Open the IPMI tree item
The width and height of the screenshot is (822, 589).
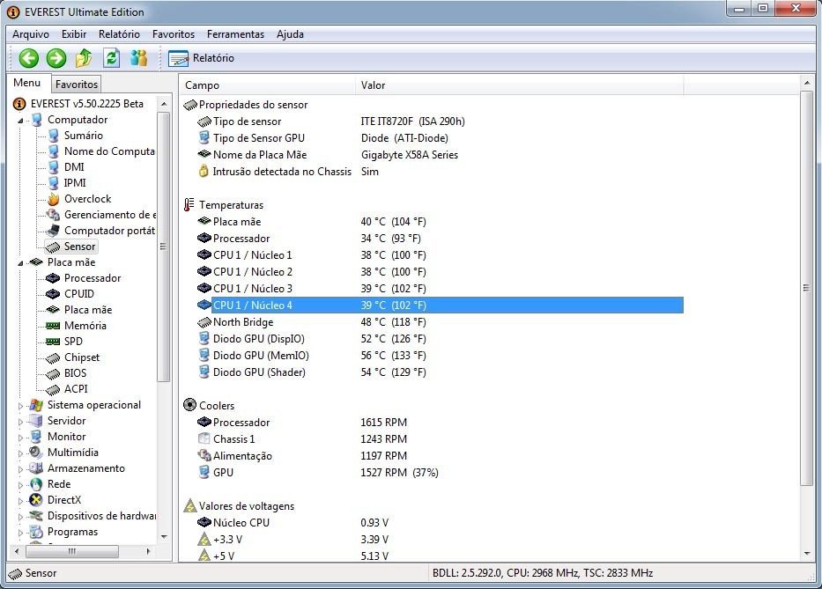[x=75, y=183]
